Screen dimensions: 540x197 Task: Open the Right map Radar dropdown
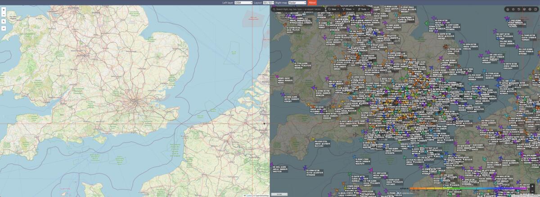(297, 2)
